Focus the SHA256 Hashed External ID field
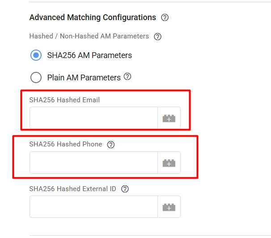The width and height of the screenshot is (271, 238). coord(93,207)
